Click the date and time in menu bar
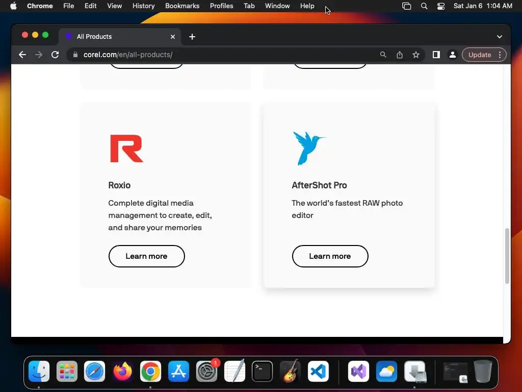 click(483, 6)
